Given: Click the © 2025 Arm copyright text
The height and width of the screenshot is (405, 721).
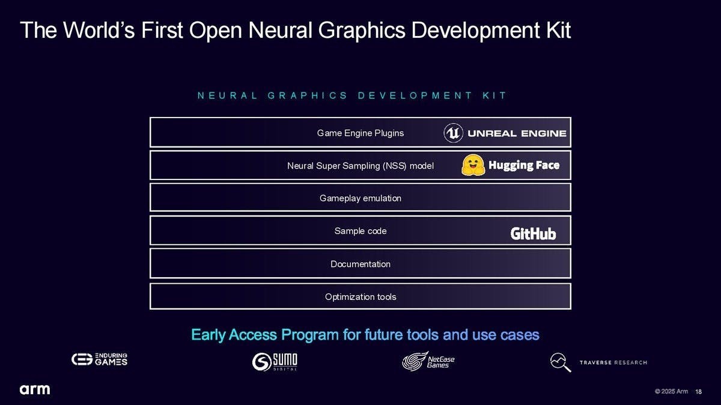Looking at the screenshot, I should [x=671, y=392].
